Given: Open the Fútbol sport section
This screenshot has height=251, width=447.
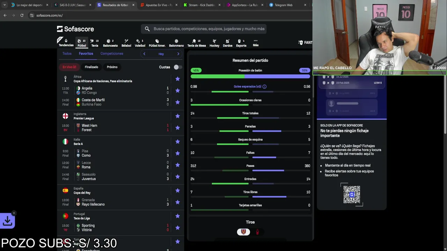Looking at the screenshot, I should pos(82,43).
